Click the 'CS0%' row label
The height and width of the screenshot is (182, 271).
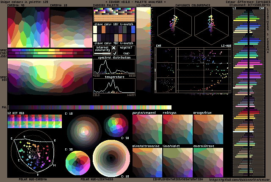4,54
